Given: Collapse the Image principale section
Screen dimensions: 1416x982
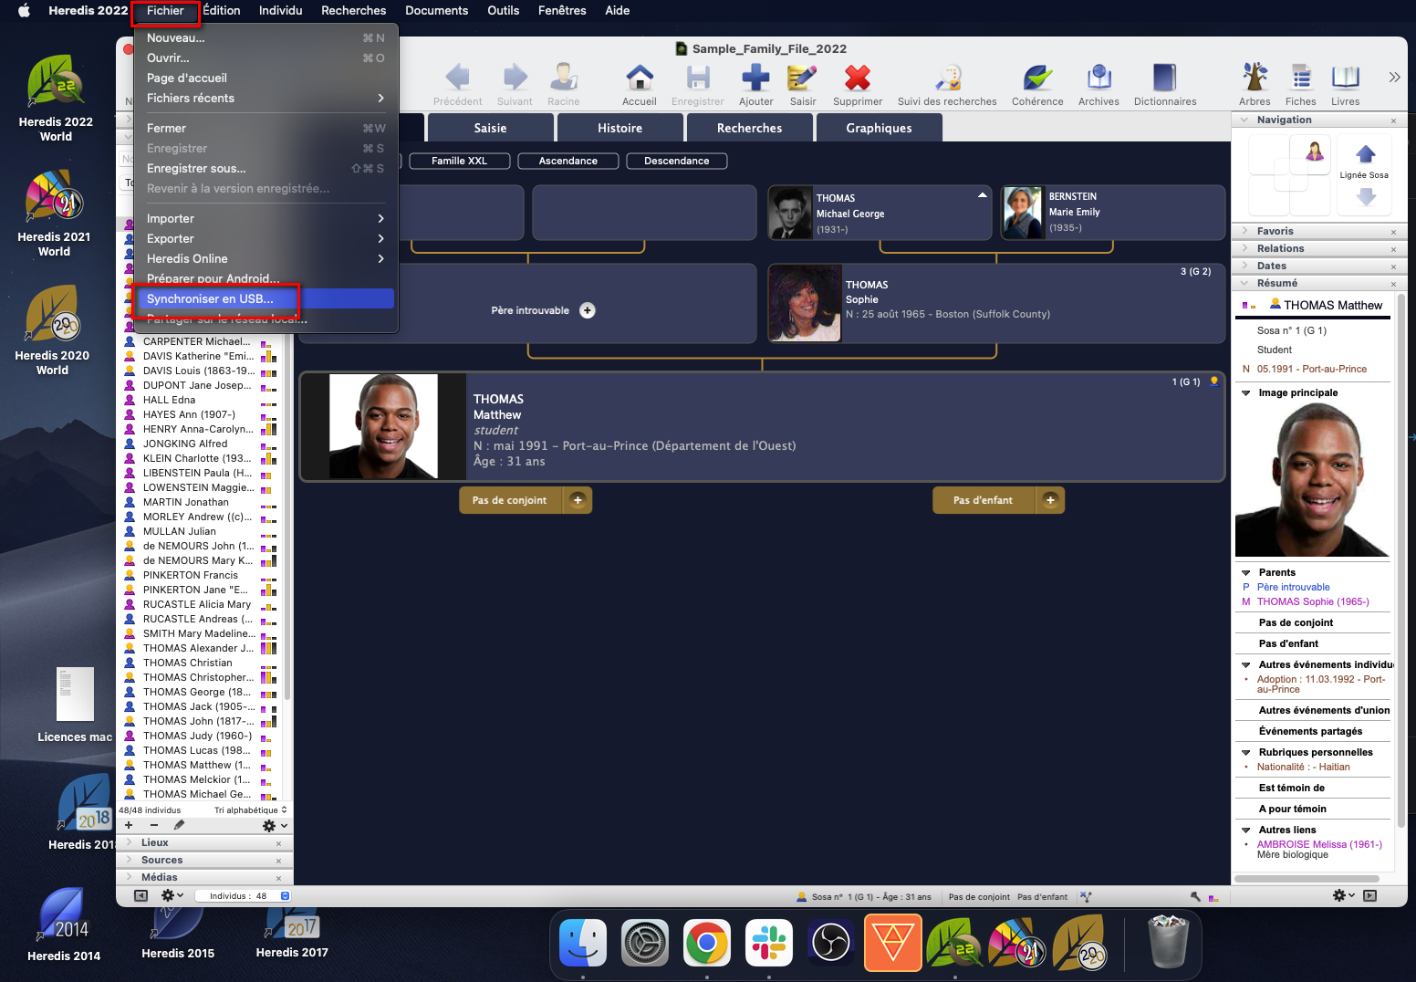Looking at the screenshot, I should click(1246, 393).
